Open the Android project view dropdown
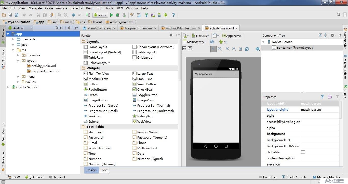 [20, 28]
